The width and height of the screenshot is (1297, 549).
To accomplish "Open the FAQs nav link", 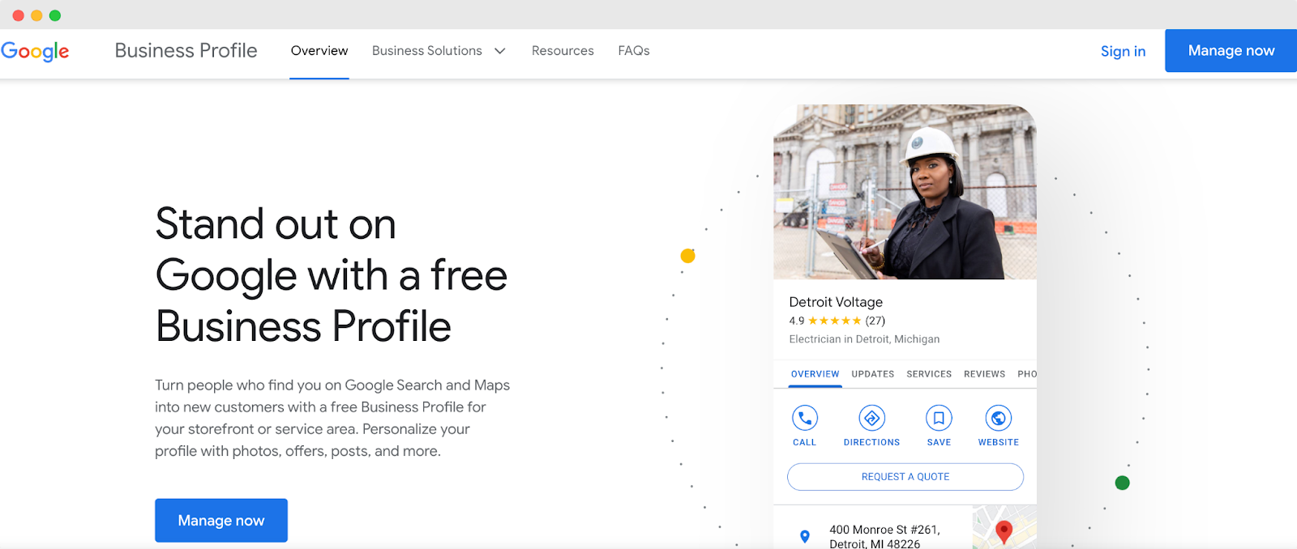I will point(634,51).
